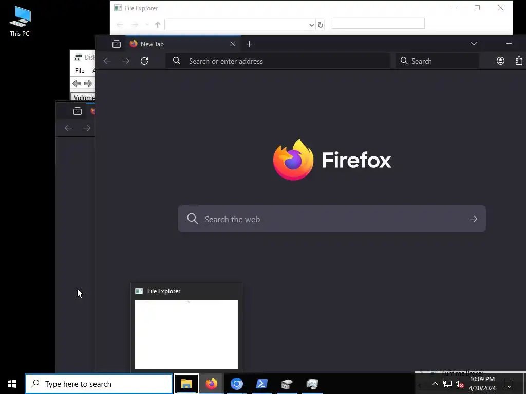Focus the Search or enter address bar

tap(278, 61)
